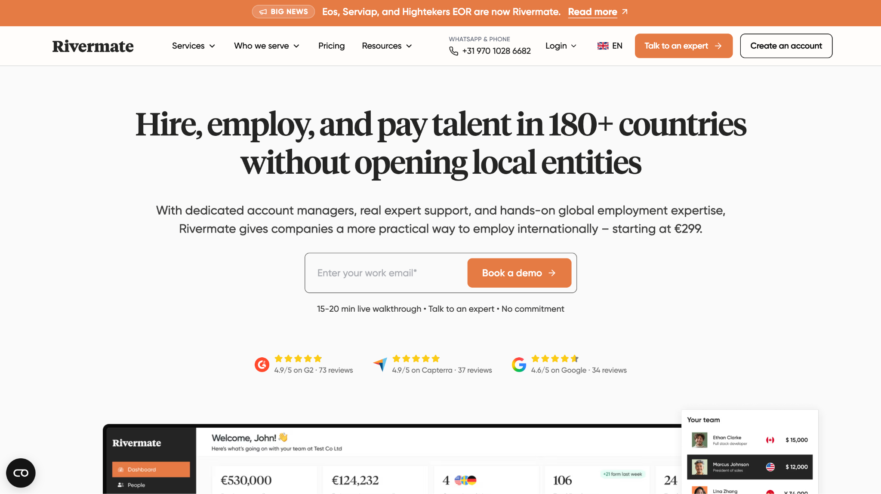Call the +31 970 1028 6682 number
This screenshot has height=494, width=881.
496,51
